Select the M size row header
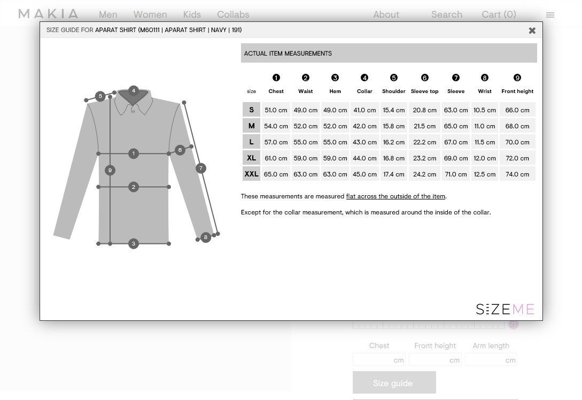 pyautogui.click(x=251, y=126)
